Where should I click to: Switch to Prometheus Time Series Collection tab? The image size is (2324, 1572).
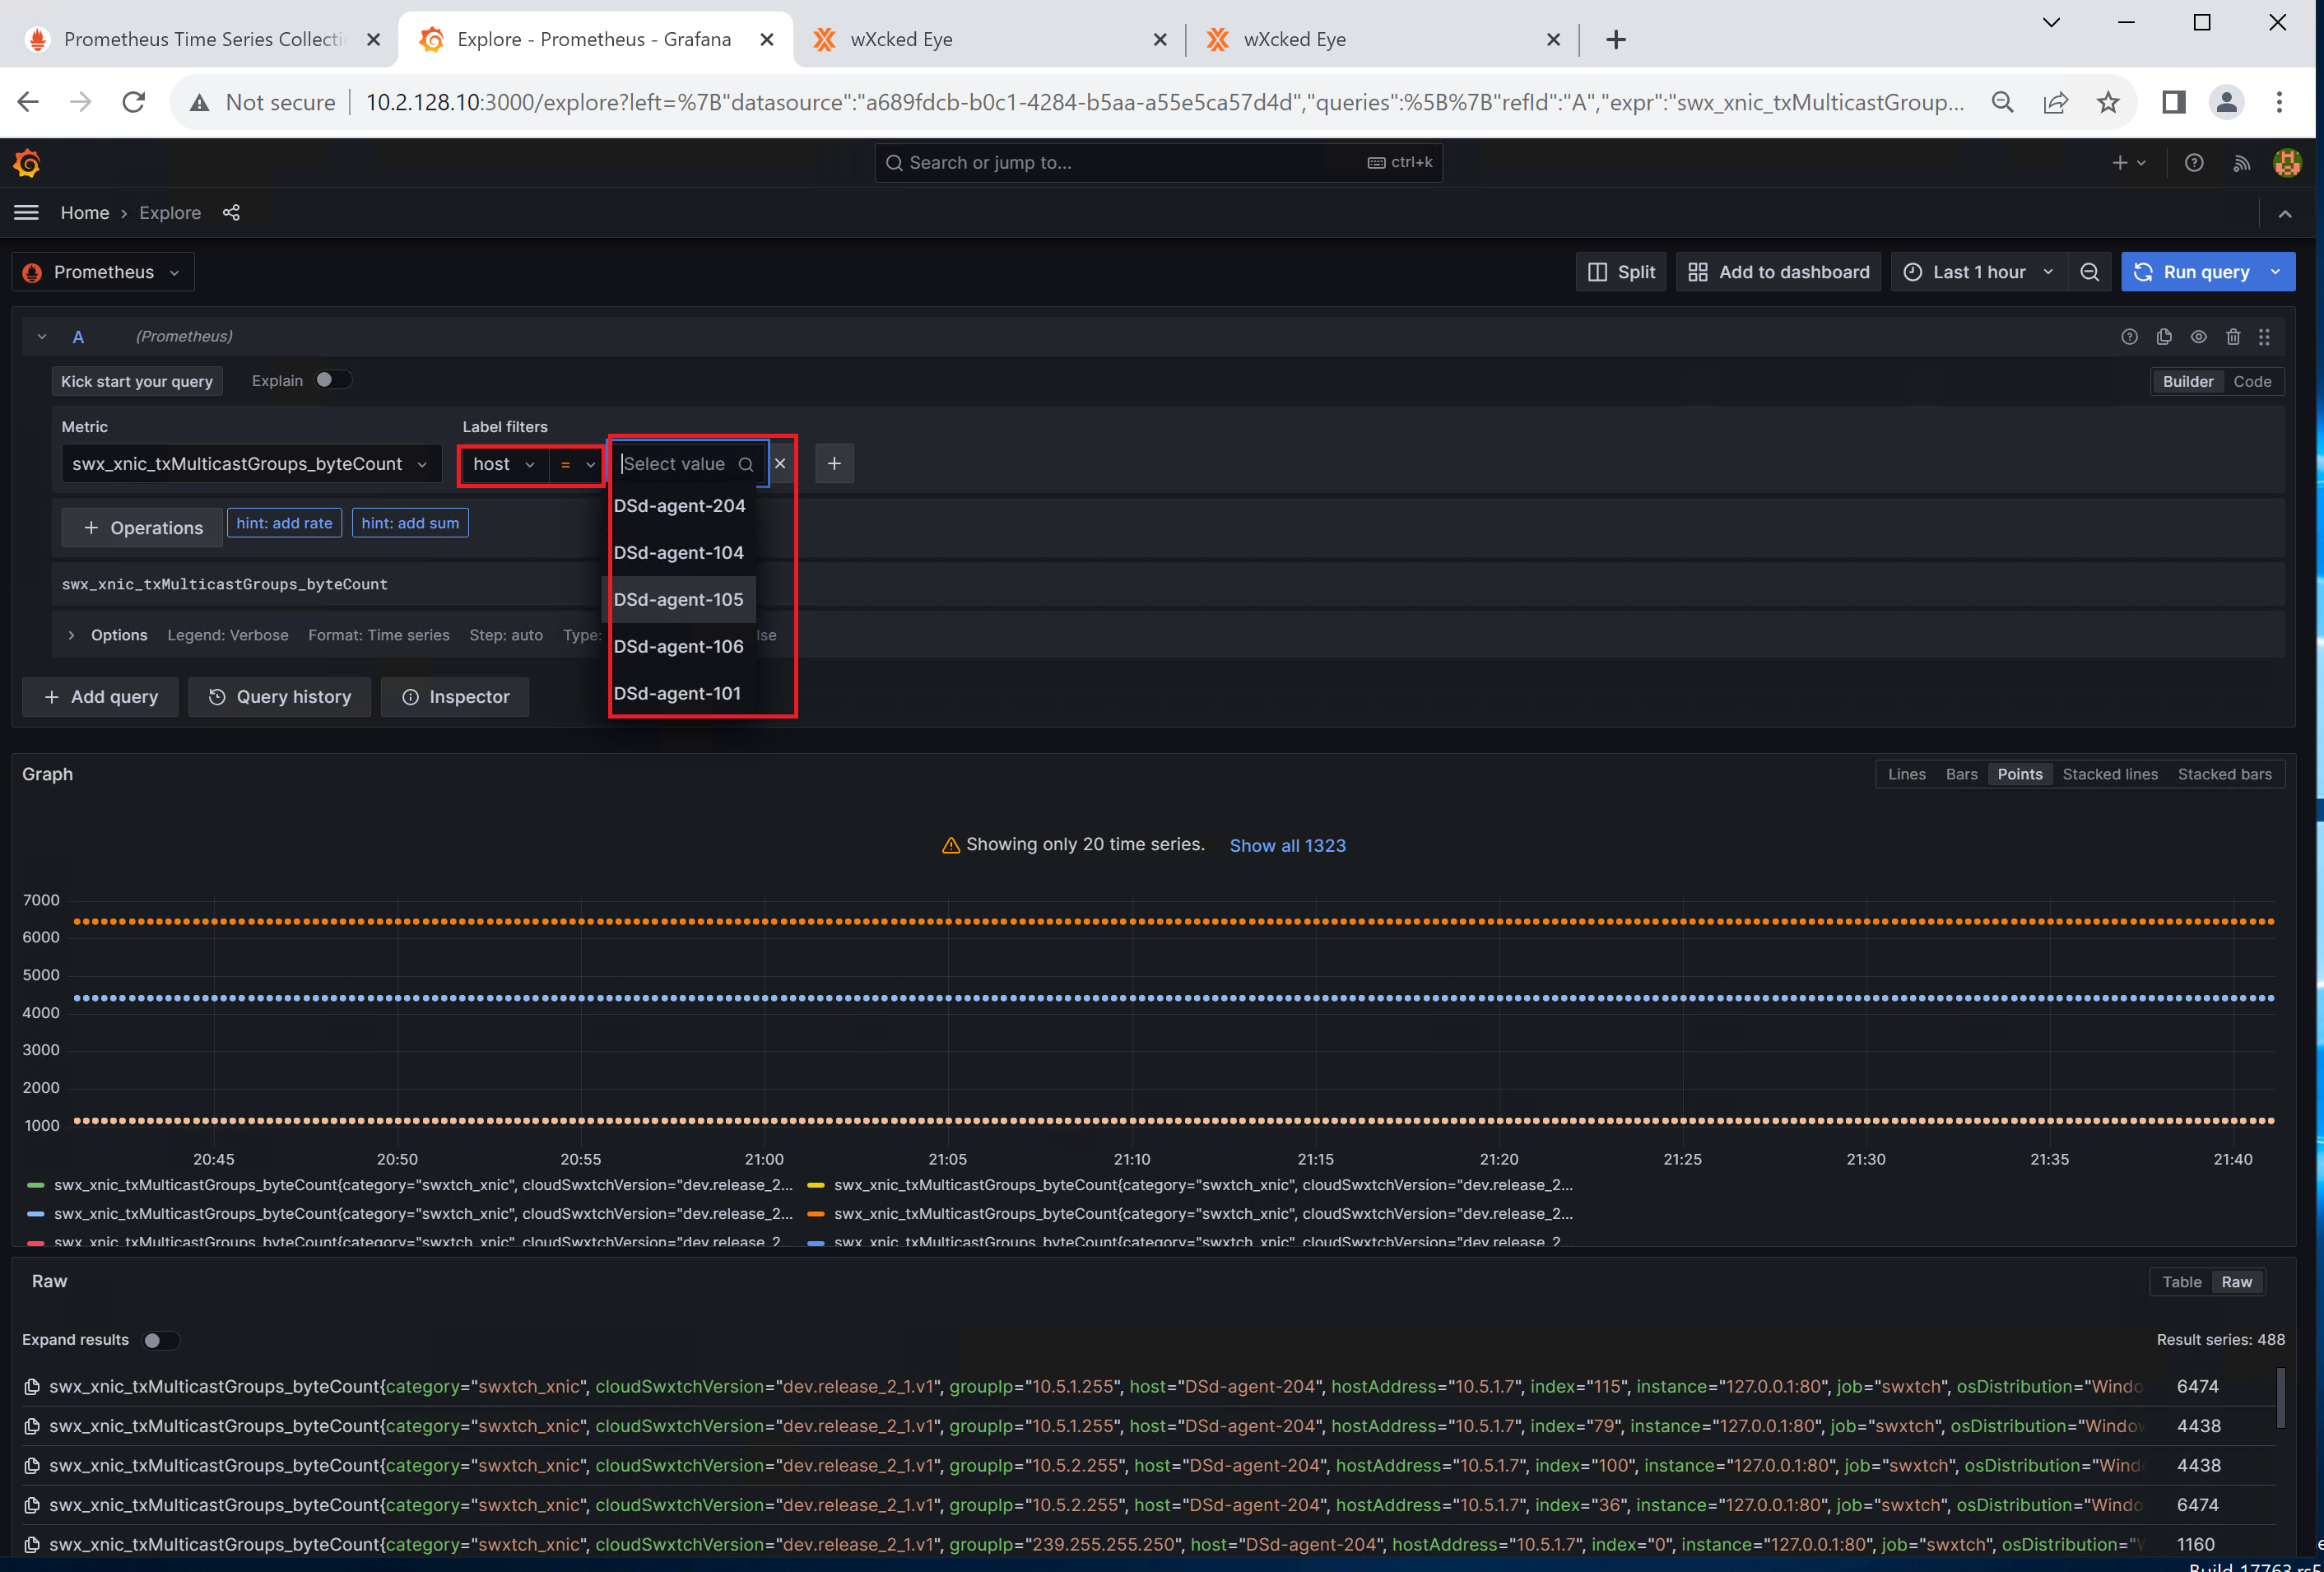(203, 39)
